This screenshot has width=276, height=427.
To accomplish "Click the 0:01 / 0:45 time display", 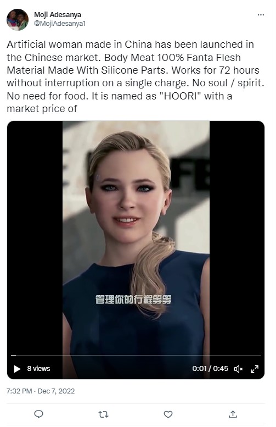I will click(210, 368).
